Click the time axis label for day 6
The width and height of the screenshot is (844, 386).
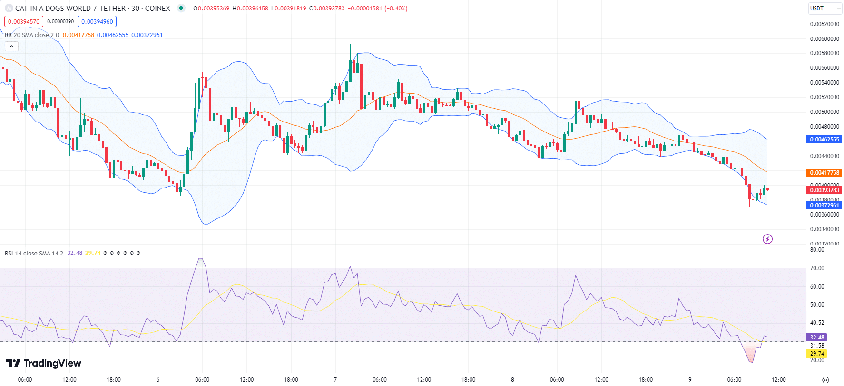point(158,380)
